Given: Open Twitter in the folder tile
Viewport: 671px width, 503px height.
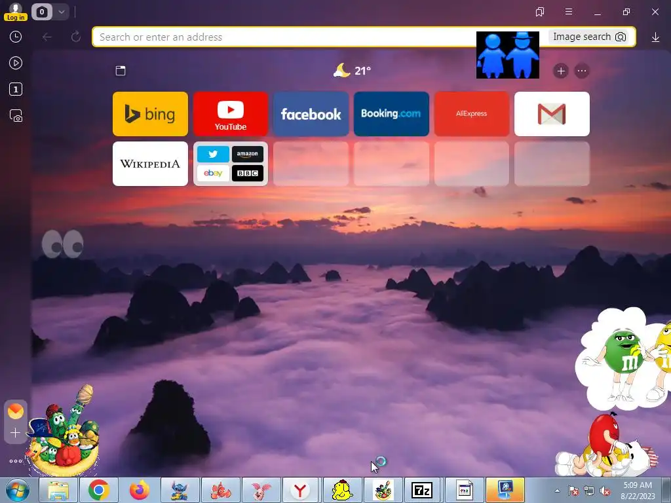Looking at the screenshot, I should point(213,154).
